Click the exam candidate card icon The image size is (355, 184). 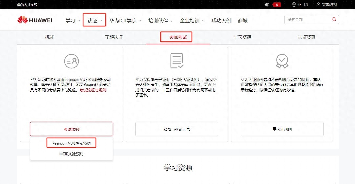click(x=71, y=61)
